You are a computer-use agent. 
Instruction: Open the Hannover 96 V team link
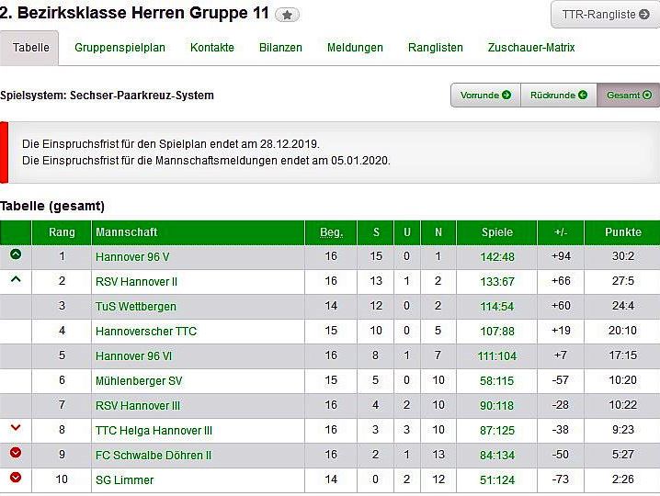pyautogui.click(x=132, y=257)
